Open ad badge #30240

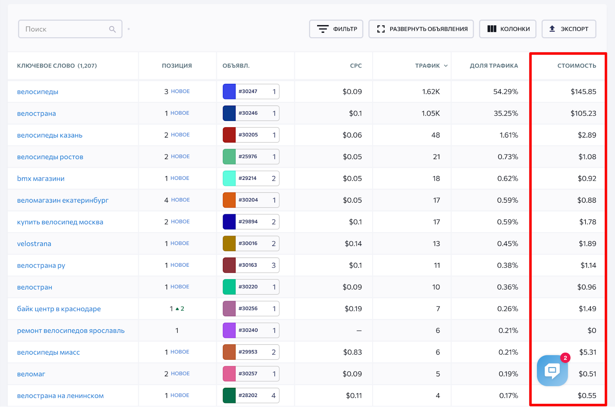click(251, 331)
